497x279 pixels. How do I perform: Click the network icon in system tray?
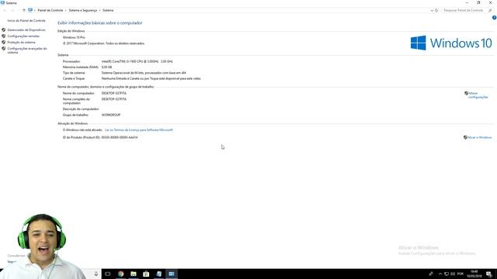coord(447,274)
